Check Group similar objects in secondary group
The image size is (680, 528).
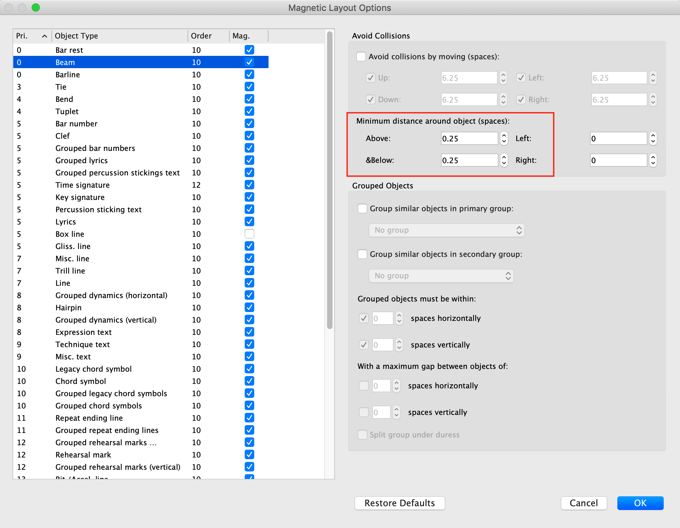(x=362, y=254)
